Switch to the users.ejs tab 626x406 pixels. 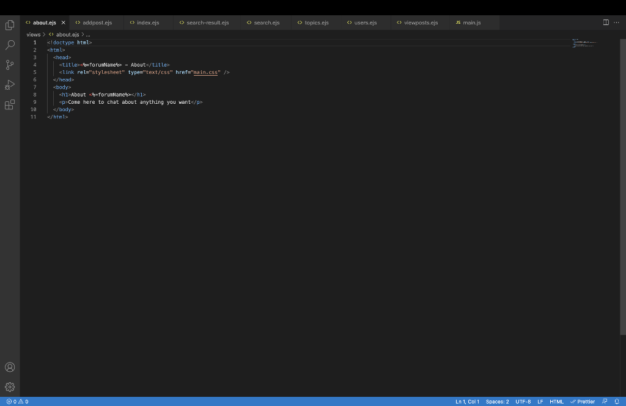[366, 23]
